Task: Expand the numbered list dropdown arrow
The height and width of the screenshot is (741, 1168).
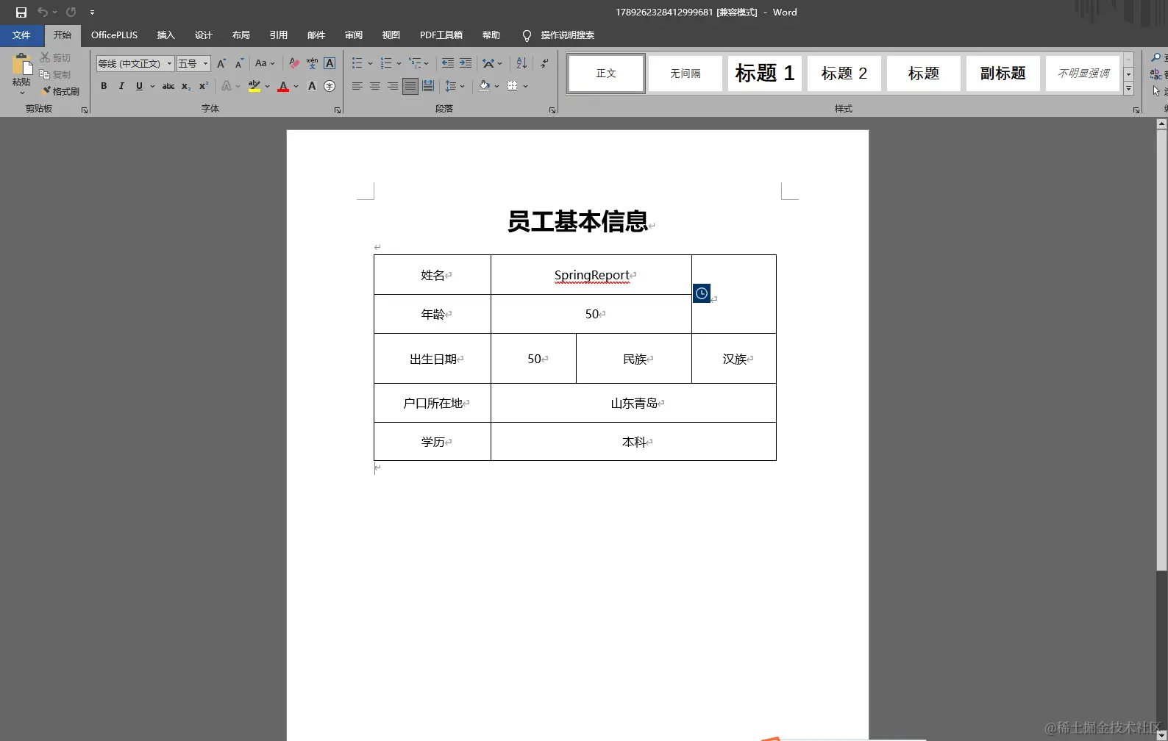Action: 399,63
